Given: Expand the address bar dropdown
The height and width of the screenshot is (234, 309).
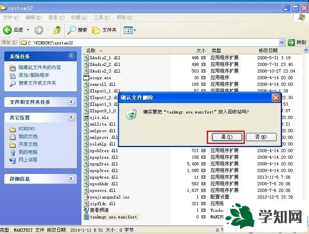Looking at the screenshot, I should tap(282, 43).
